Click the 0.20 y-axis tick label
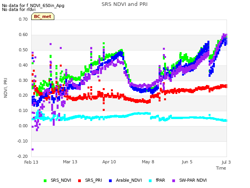Screen dimensions: 250x188 click(23, 96)
